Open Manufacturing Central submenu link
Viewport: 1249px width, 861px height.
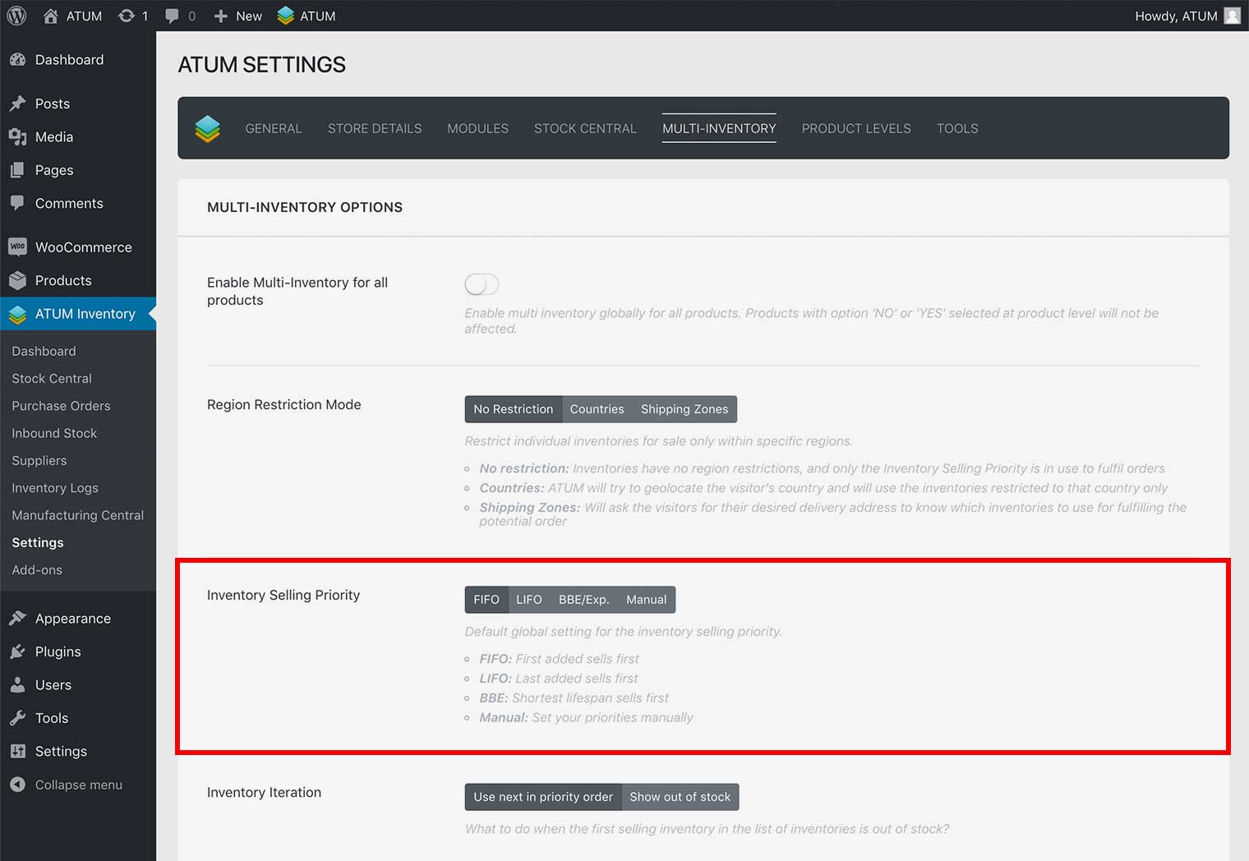(x=77, y=515)
